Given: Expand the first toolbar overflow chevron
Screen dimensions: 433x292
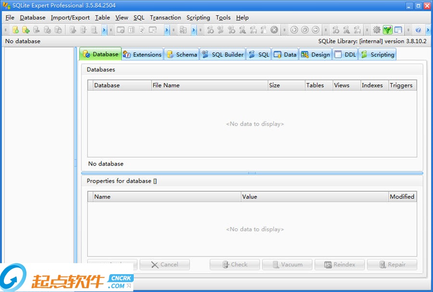Looking at the screenshot, I should (x=103, y=30).
